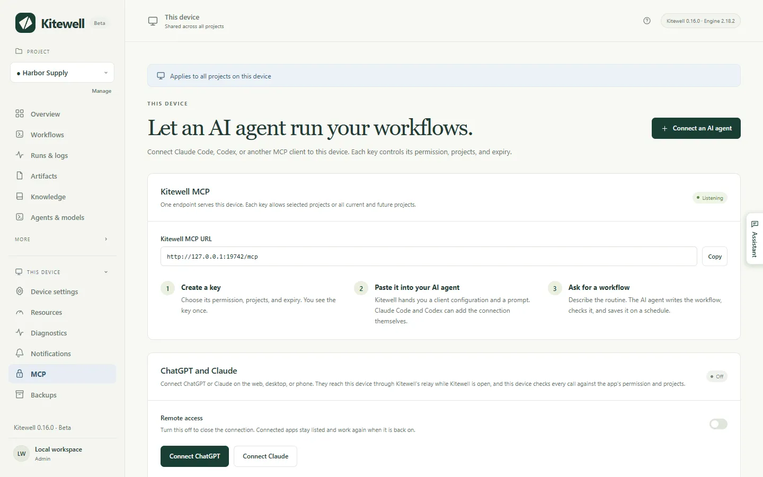The image size is (763, 477).
Task: Open the Backups page
Action: coord(62,395)
